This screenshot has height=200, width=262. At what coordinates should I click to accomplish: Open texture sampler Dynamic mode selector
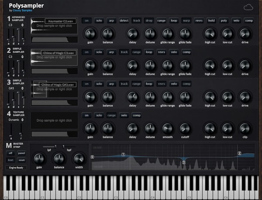point(16,120)
